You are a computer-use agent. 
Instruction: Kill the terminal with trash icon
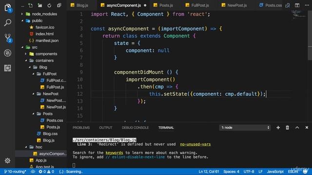click(287, 127)
